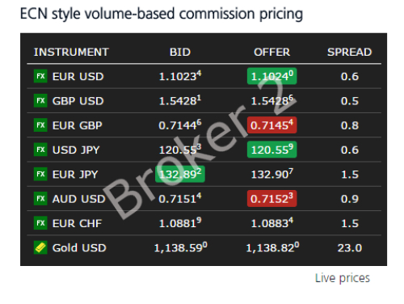The height and width of the screenshot is (304, 404).
Task: Click the FX icon beside USD JPY
Action: click(x=40, y=150)
